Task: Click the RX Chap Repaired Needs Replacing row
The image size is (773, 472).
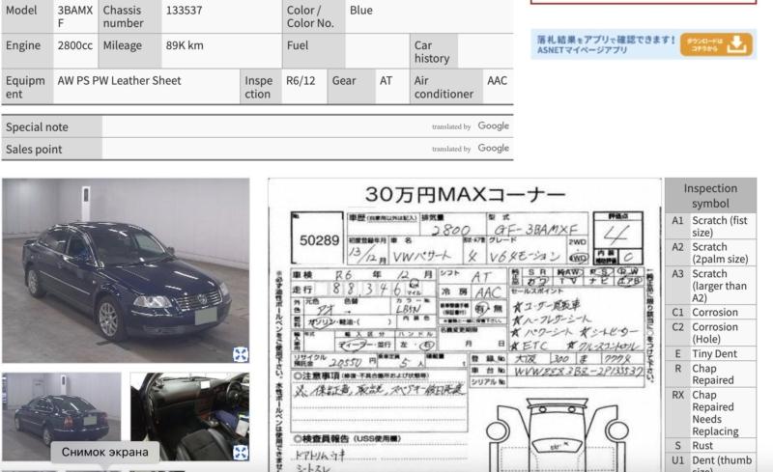Action: coord(710,413)
